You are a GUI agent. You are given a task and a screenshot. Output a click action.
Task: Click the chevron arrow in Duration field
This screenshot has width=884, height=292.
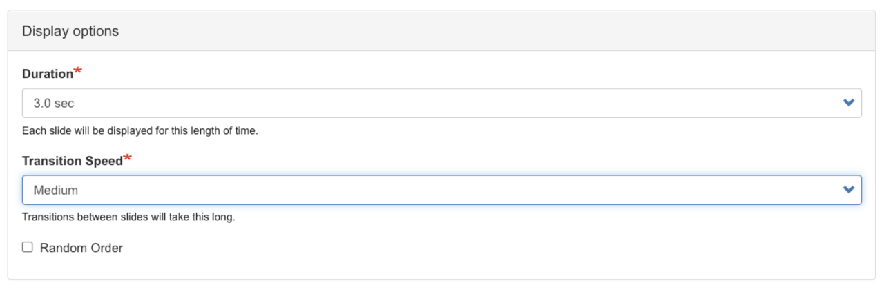849,103
